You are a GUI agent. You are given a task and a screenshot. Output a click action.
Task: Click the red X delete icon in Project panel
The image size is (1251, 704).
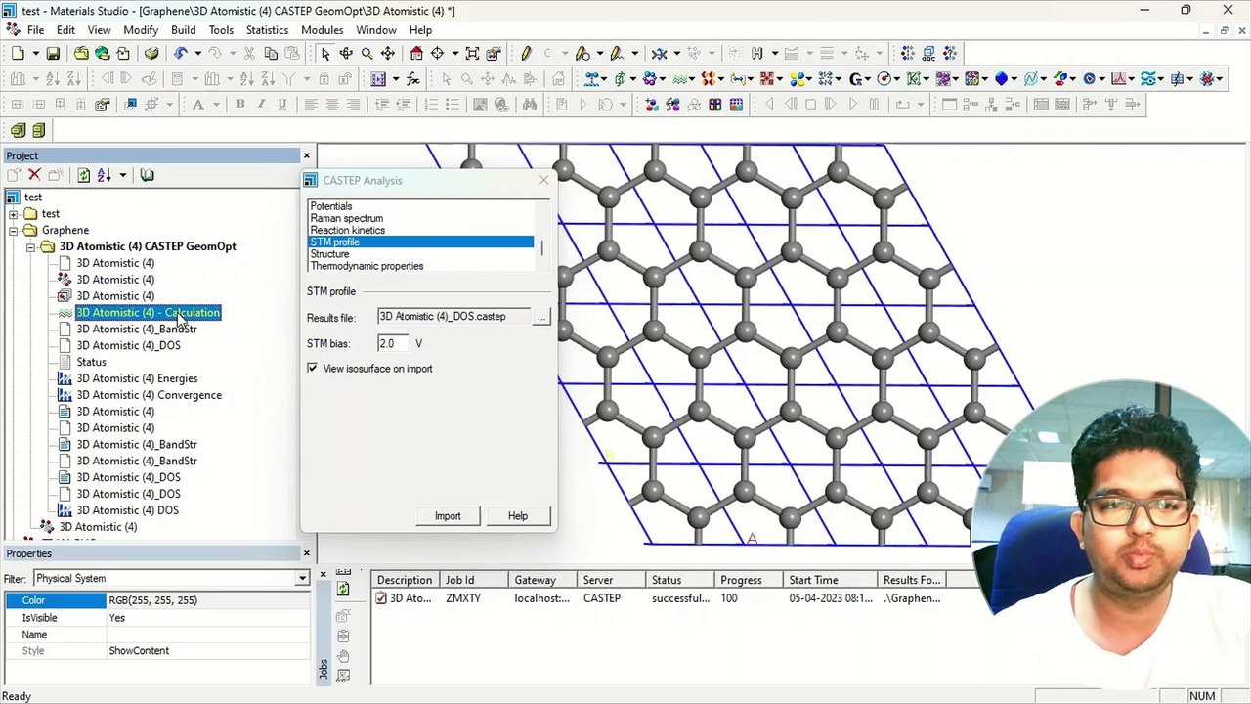[x=34, y=175]
